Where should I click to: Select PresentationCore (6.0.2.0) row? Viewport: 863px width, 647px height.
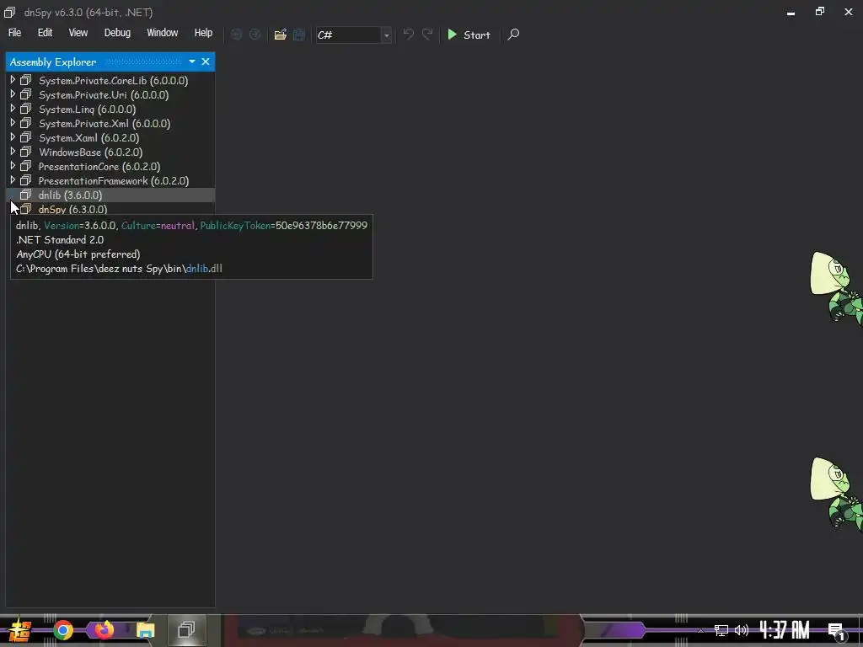pos(110,166)
